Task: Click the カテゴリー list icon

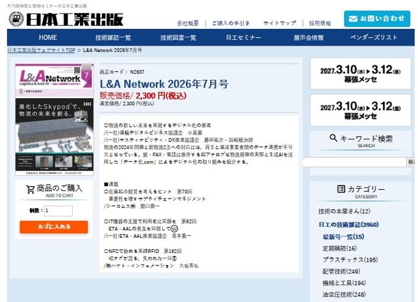Action: click(x=341, y=189)
